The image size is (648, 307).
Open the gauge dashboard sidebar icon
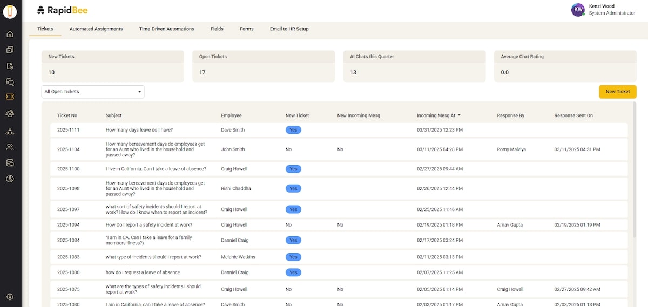pyautogui.click(x=10, y=113)
